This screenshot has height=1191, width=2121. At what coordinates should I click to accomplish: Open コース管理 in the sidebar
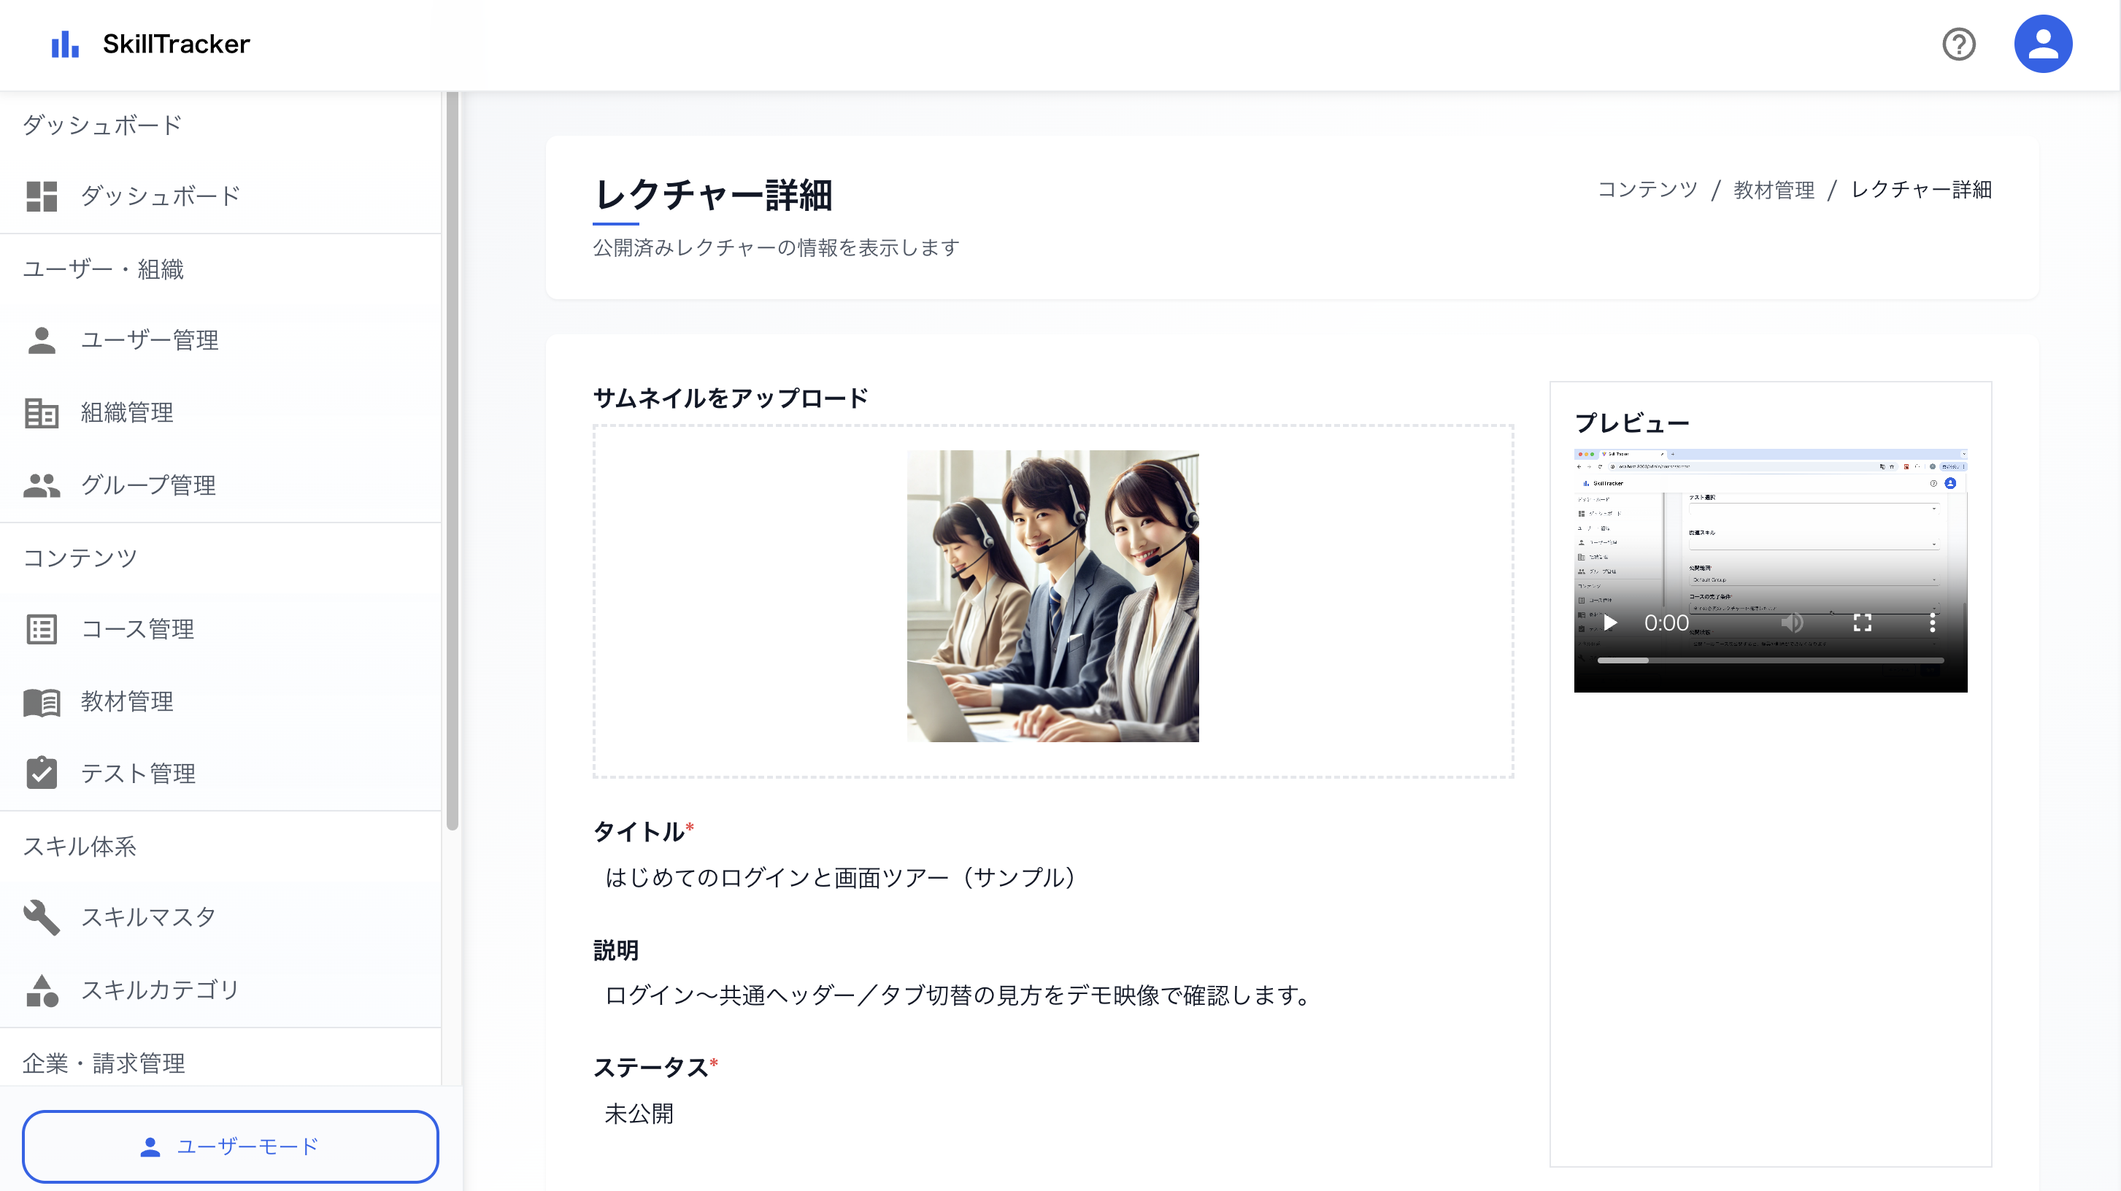[x=137, y=630]
